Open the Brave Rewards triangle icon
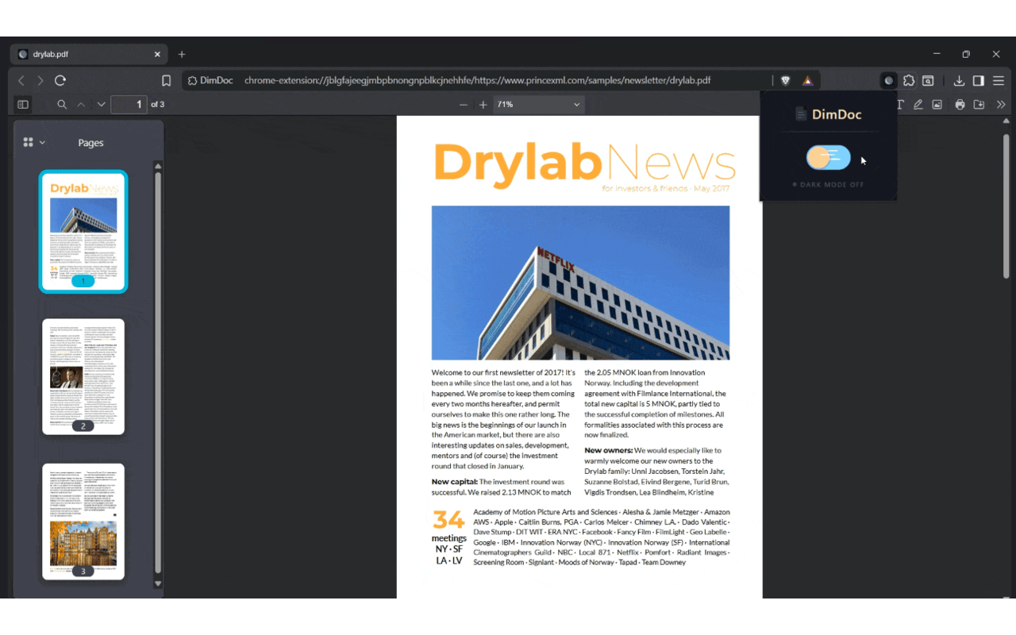Viewport: 1016px width, 635px height. pyautogui.click(x=807, y=80)
